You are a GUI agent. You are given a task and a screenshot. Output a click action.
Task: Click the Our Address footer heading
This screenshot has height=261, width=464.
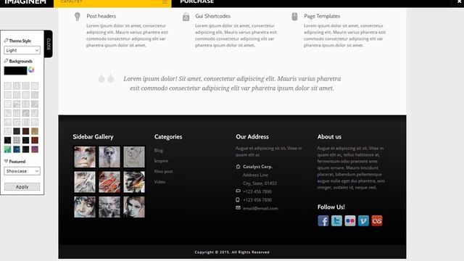point(252,137)
